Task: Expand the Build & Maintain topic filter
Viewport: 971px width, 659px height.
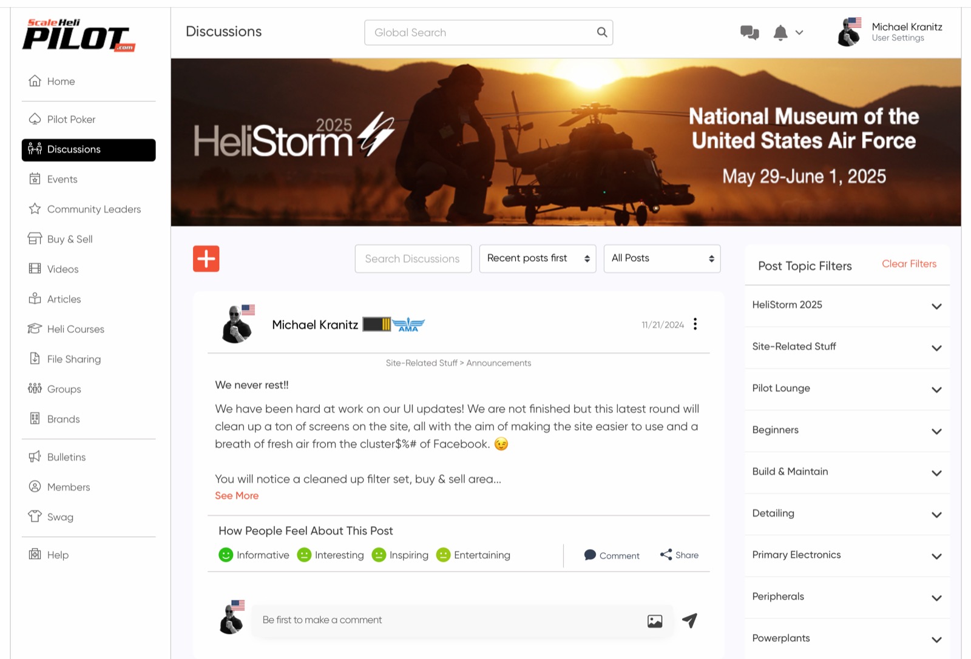Action: point(936,473)
